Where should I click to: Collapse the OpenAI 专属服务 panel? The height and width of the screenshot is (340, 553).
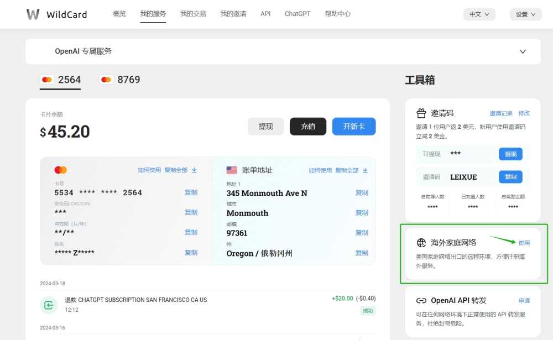[523, 51]
